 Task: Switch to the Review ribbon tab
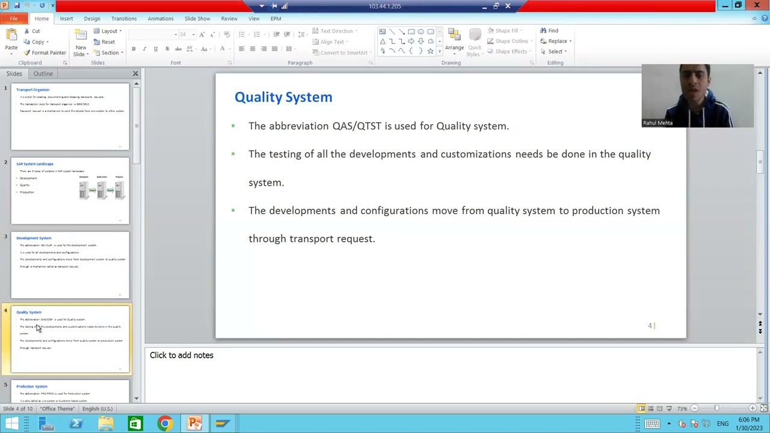pyautogui.click(x=229, y=19)
